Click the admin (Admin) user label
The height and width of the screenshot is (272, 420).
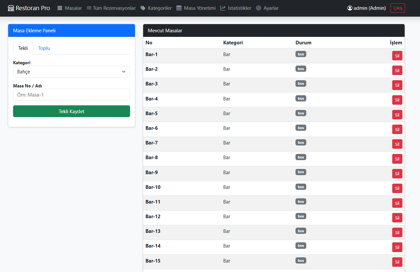pyautogui.click(x=370, y=8)
